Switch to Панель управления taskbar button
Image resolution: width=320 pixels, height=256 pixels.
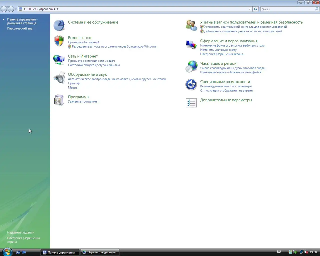[60, 252]
